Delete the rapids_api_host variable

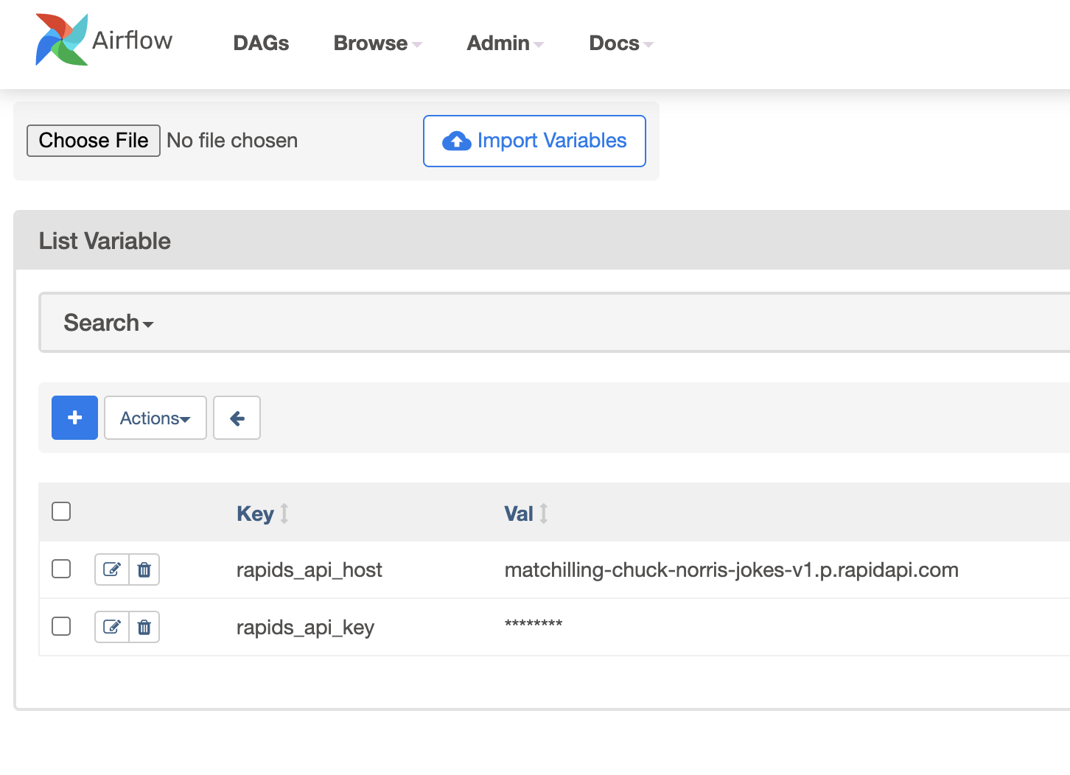[x=144, y=569]
